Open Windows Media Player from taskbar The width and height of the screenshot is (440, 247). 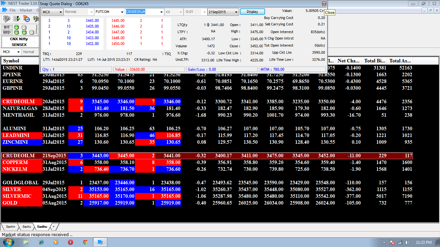[x=56, y=242]
